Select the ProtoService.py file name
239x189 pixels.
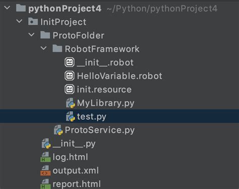click(x=100, y=130)
